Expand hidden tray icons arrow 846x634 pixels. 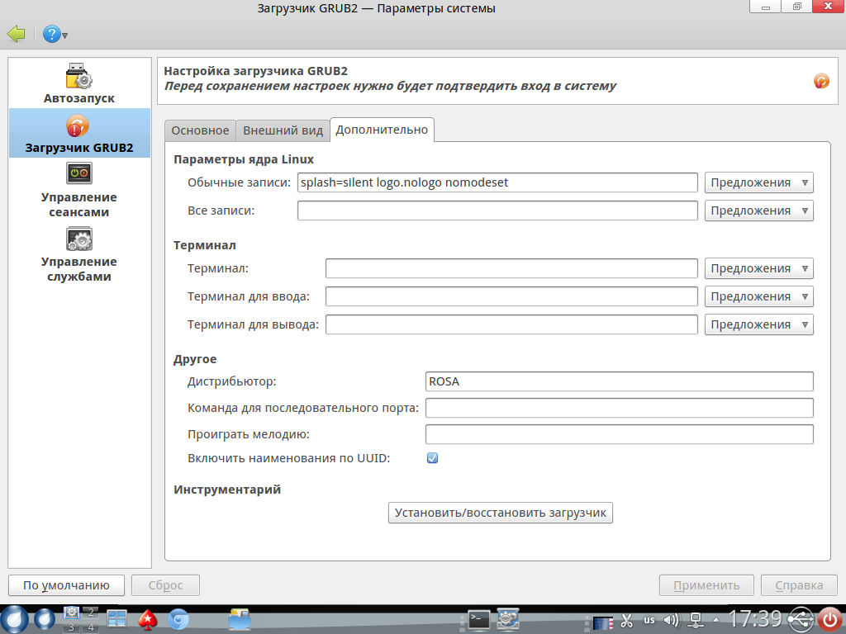point(716,620)
